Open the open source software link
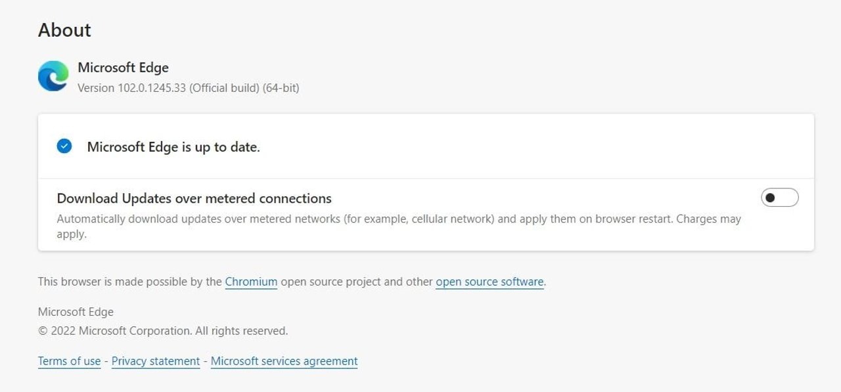 pos(489,282)
